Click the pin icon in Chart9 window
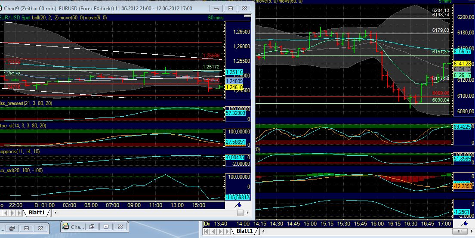This screenshot has width=475, height=238. (238, 205)
